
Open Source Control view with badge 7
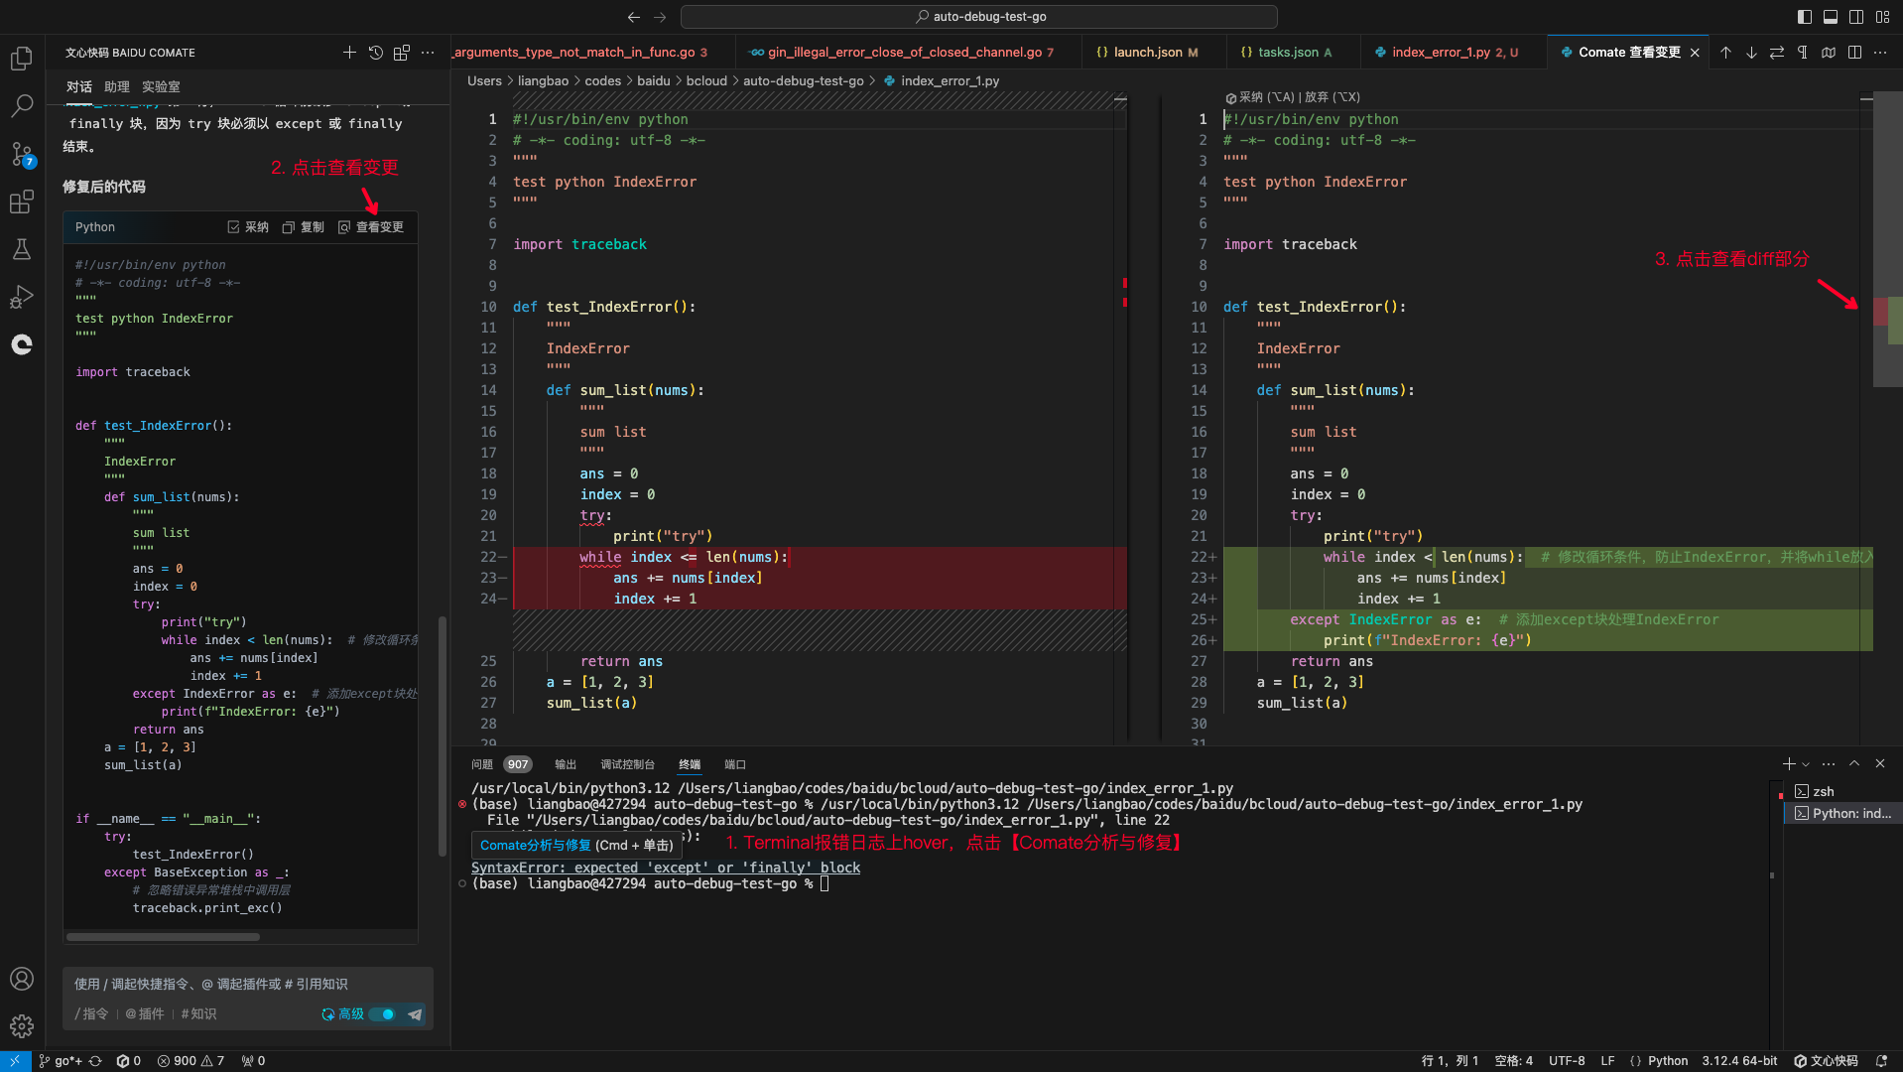pos(22,154)
